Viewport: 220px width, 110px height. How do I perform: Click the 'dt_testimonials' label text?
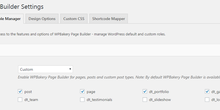pos(99,100)
